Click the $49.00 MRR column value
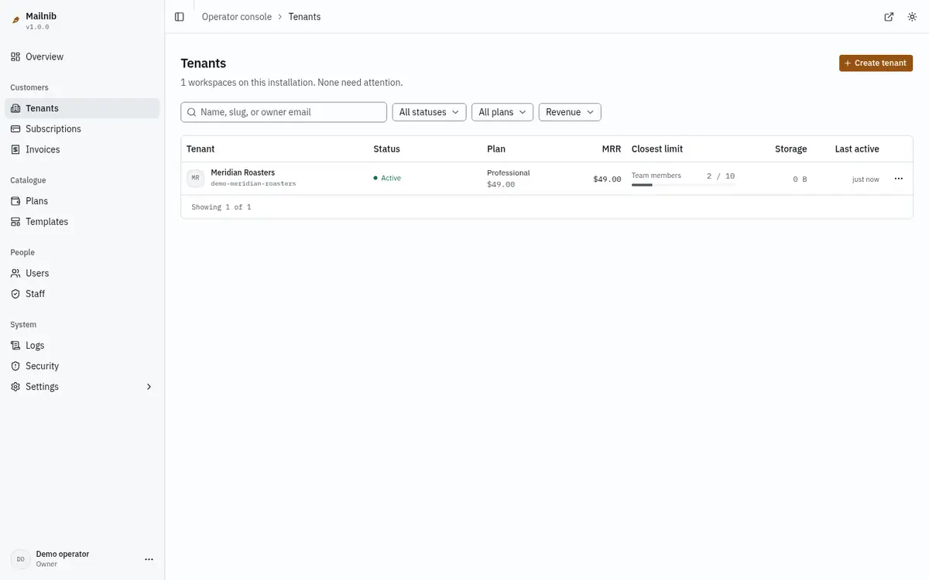Image resolution: width=929 pixels, height=580 pixels. (607, 179)
